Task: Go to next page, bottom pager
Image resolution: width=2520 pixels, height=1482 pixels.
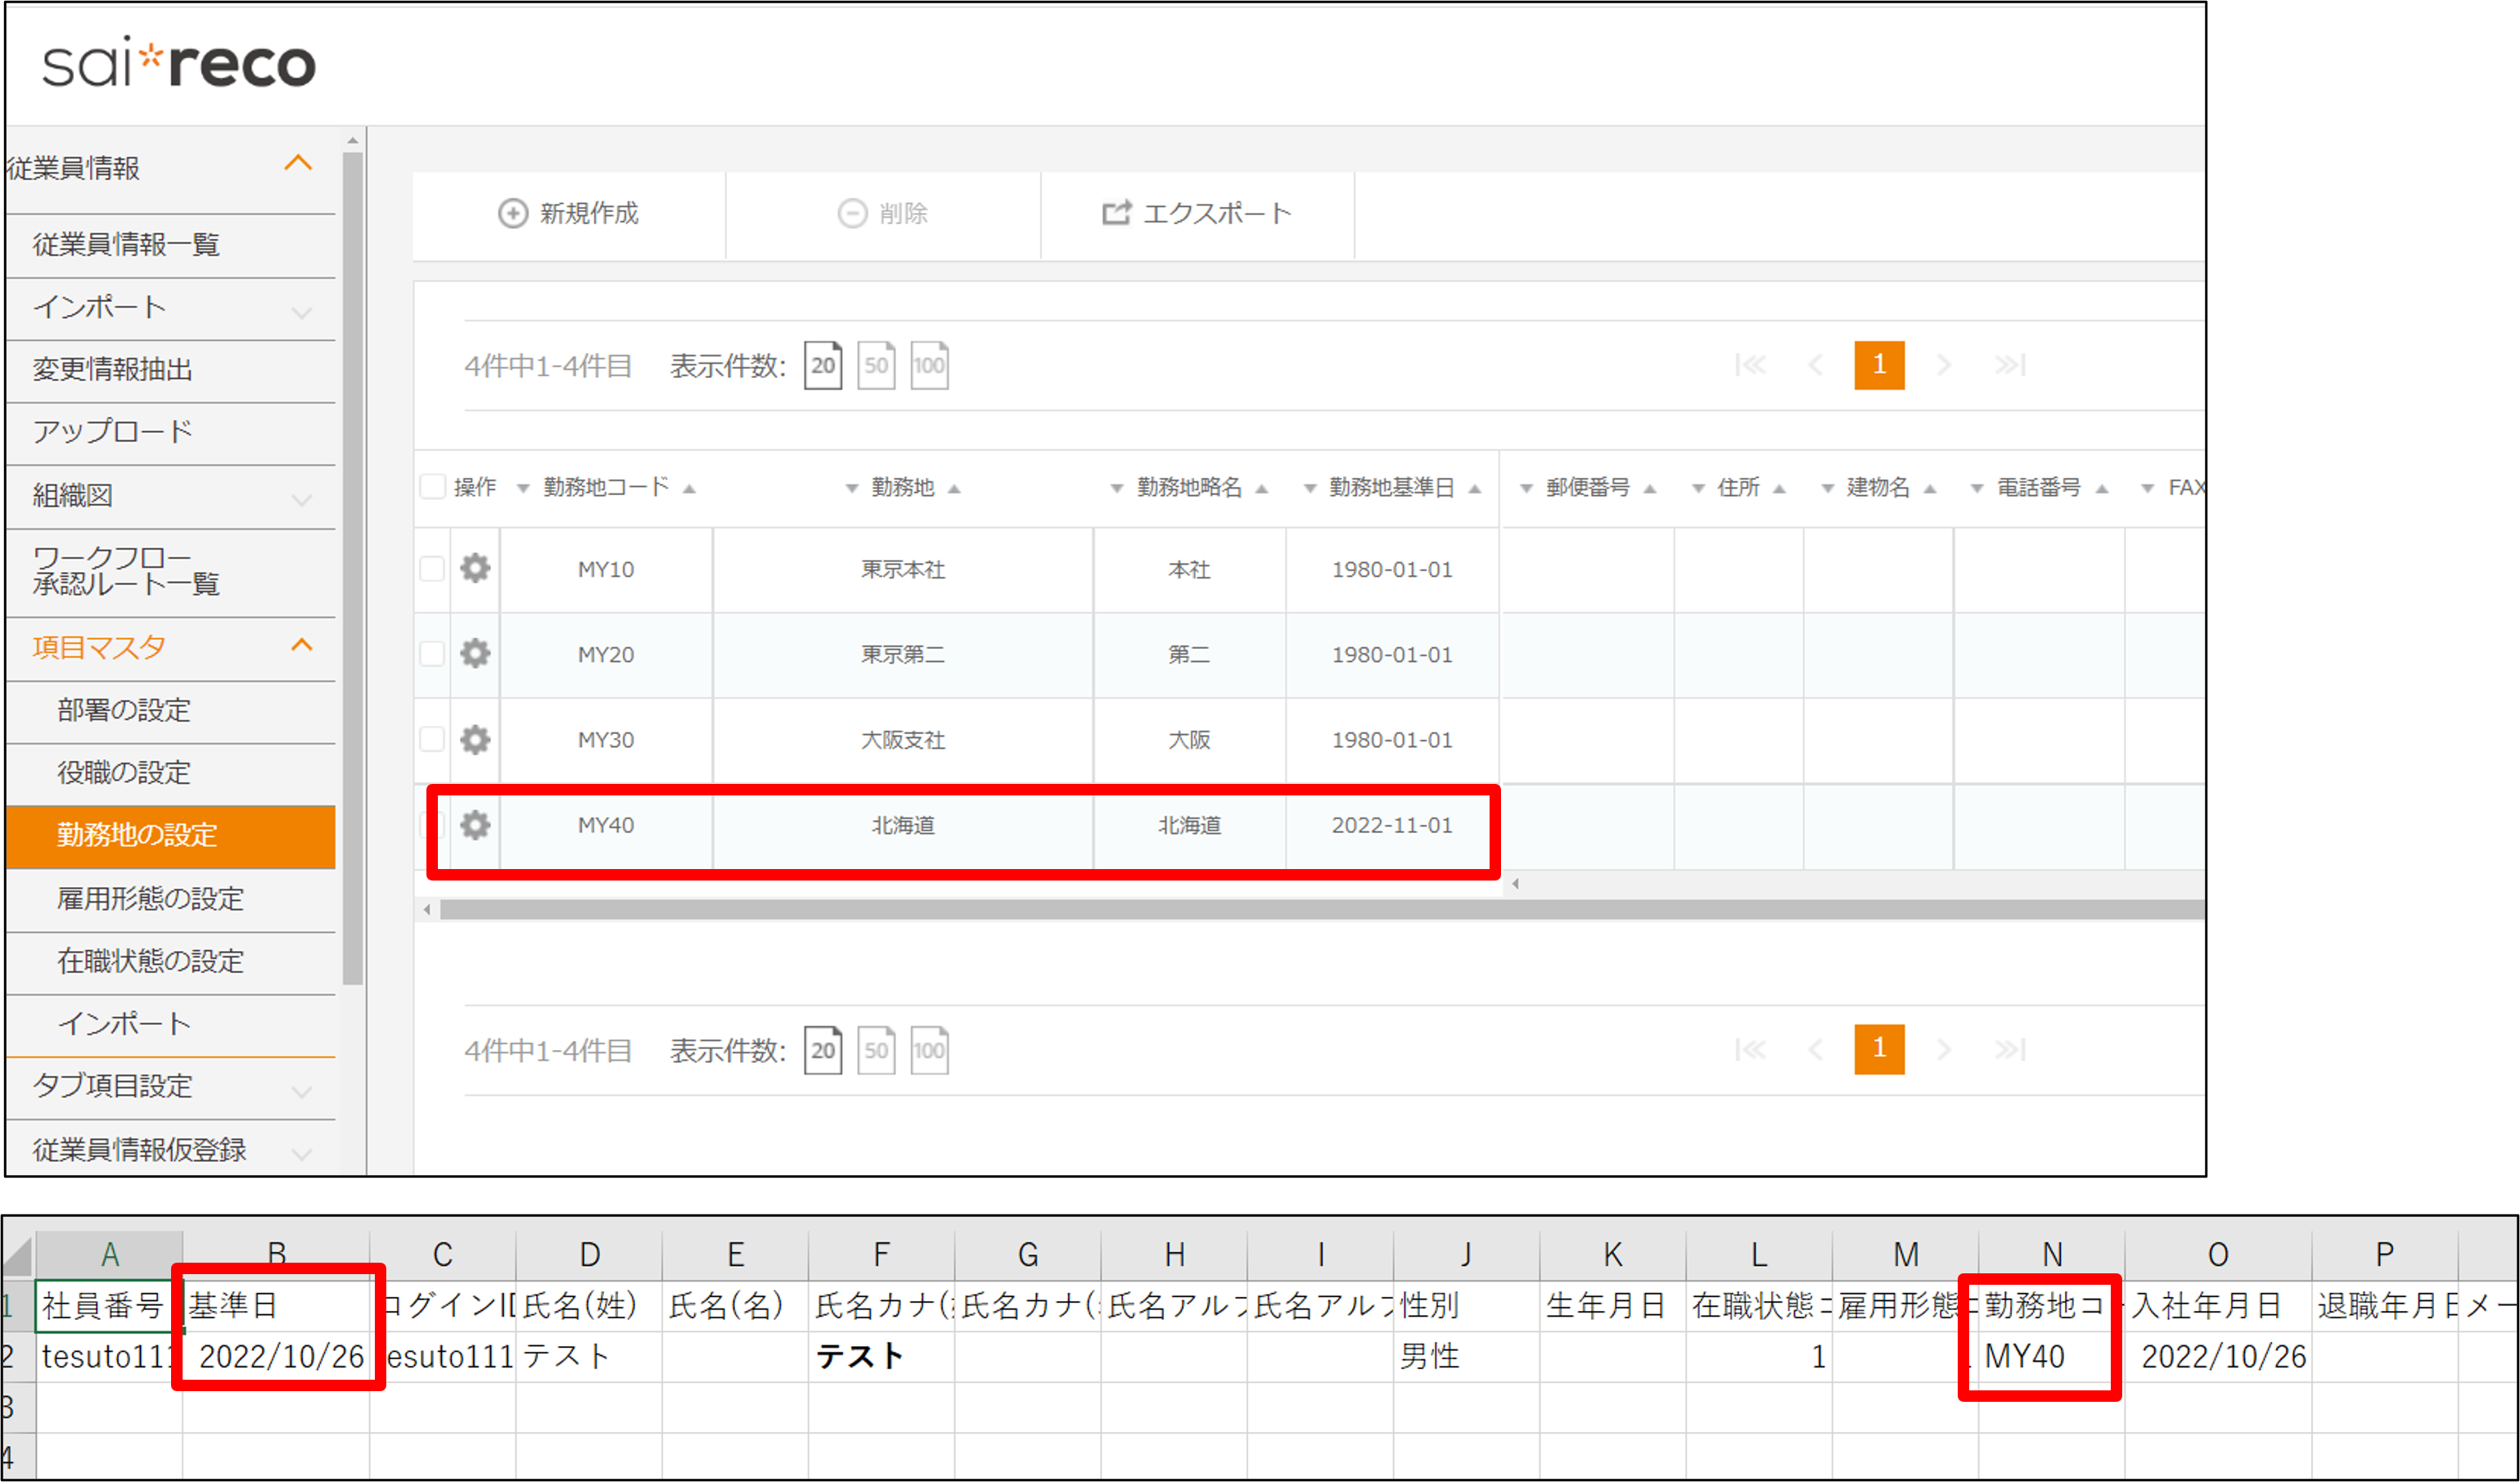Action: tap(1943, 1049)
